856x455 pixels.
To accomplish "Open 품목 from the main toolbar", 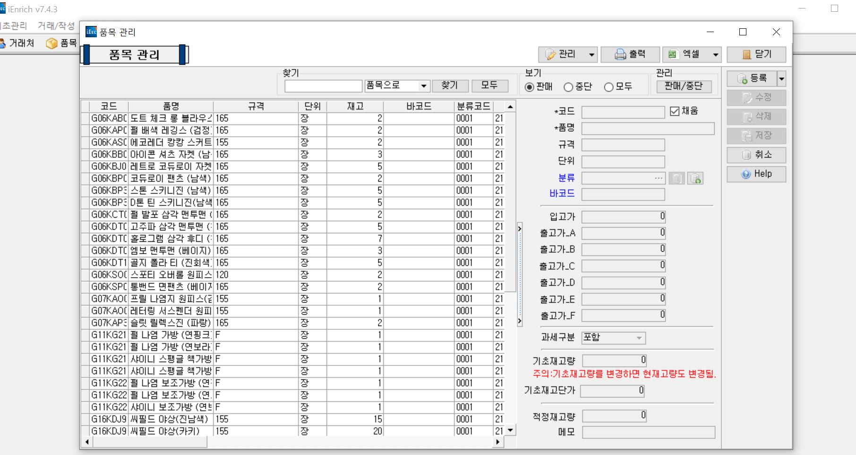I will (62, 43).
